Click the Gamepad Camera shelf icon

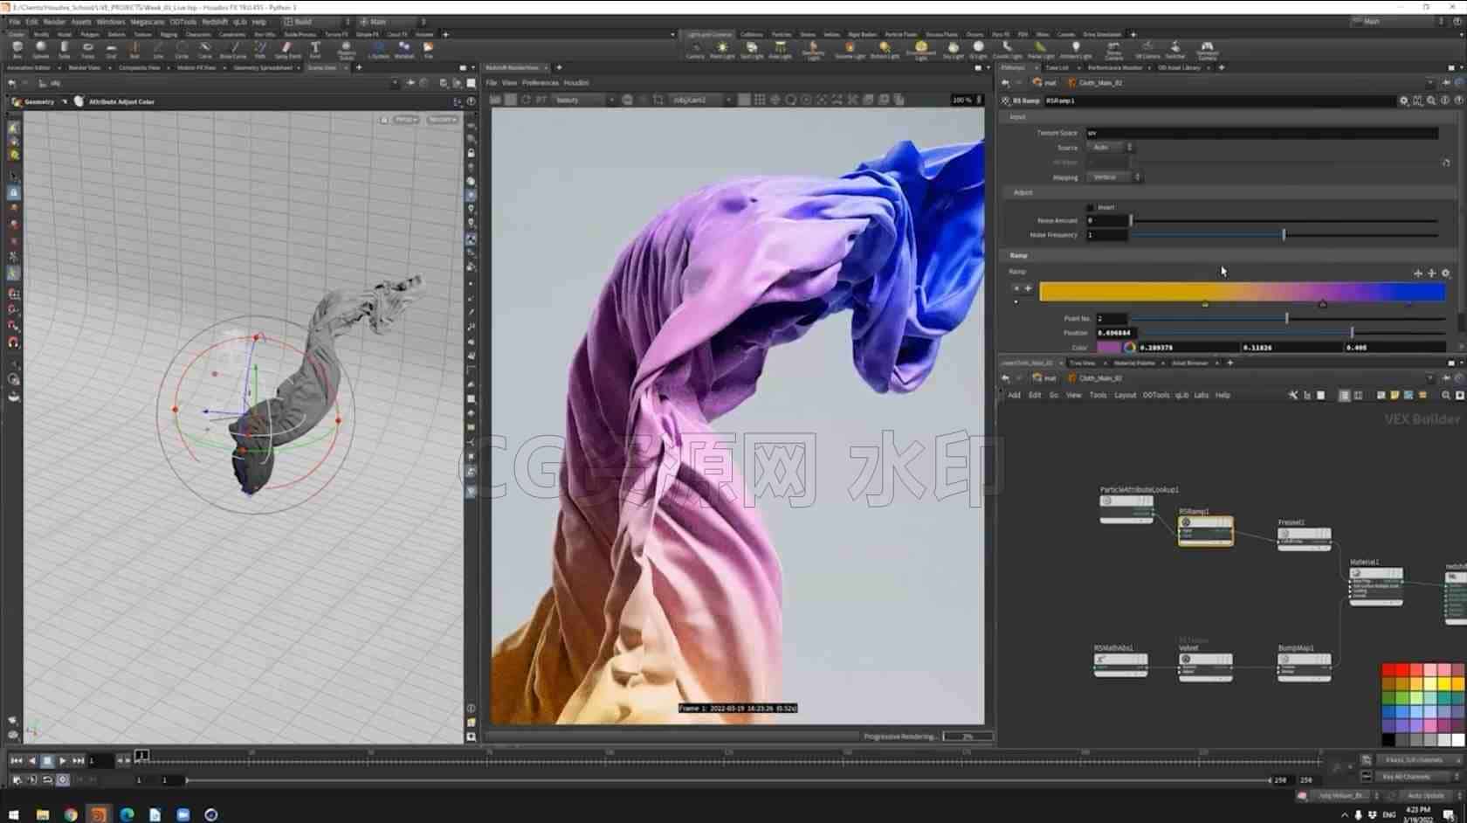1207,49
